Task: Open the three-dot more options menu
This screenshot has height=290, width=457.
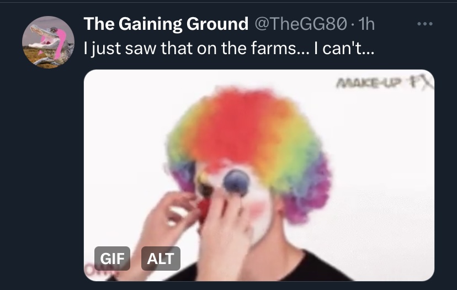Action: [424, 24]
